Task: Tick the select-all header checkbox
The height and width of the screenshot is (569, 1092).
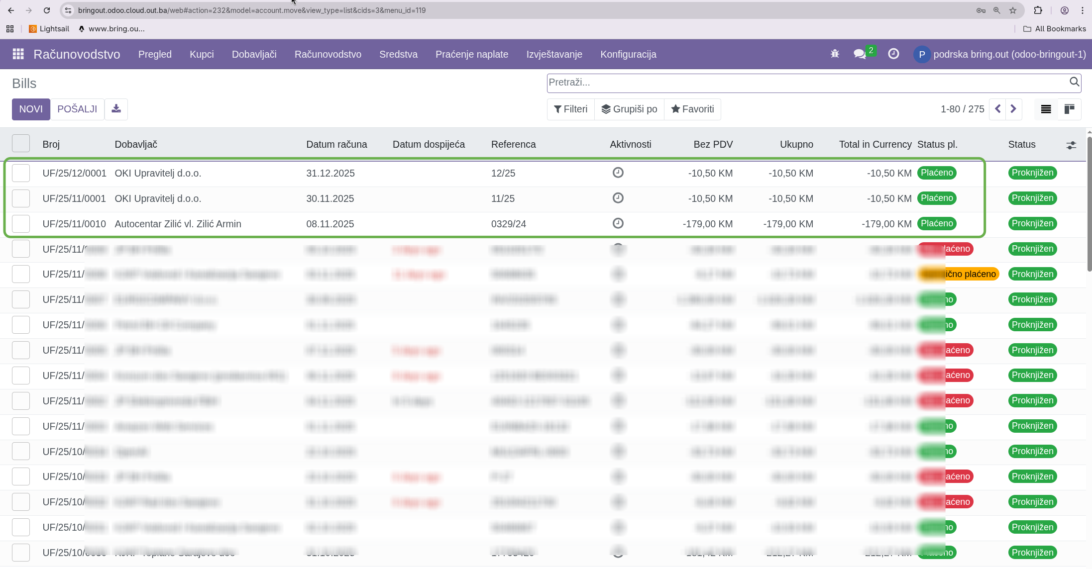Action: click(x=21, y=144)
